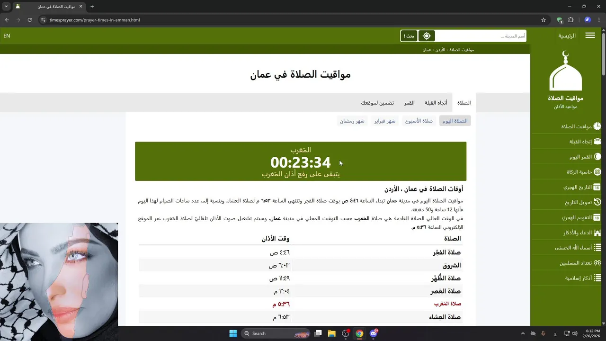Click صلاة العِشاء row label

[446, 317]
